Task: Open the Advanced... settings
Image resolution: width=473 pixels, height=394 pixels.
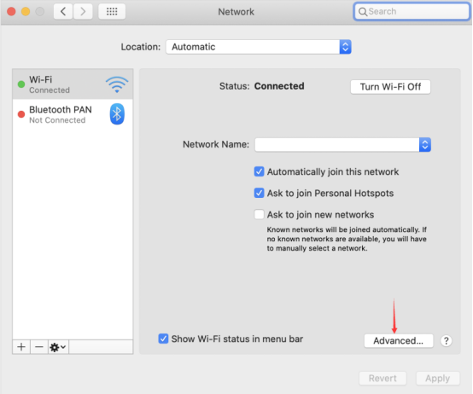Action: [x=399, y=340]
